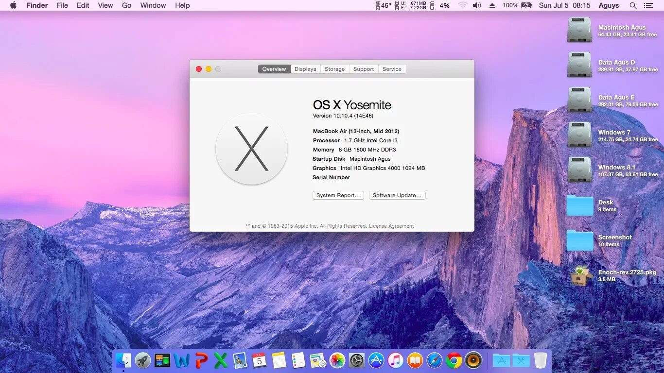664x373 pixels.
Task: Open iBooks orange book icon
Action: pos(415,360)
